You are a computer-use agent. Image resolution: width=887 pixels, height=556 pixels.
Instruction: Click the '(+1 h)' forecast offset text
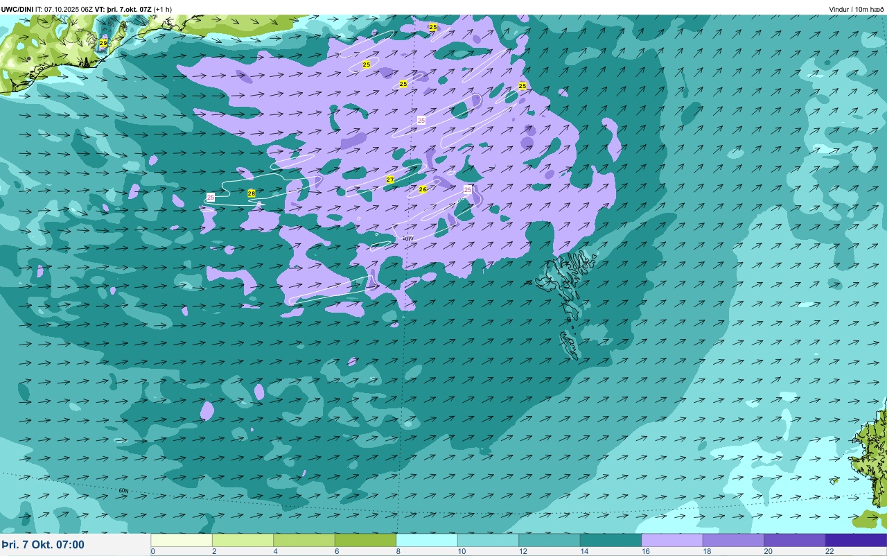pyautogui.click(x=163, y=9)
